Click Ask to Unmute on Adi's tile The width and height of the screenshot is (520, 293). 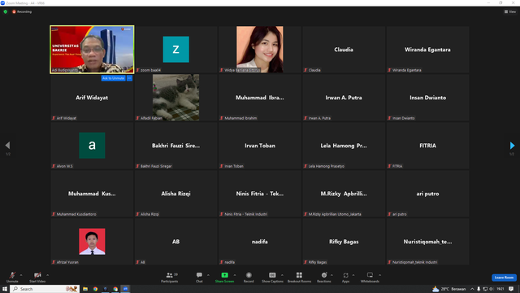click(113, 78)
